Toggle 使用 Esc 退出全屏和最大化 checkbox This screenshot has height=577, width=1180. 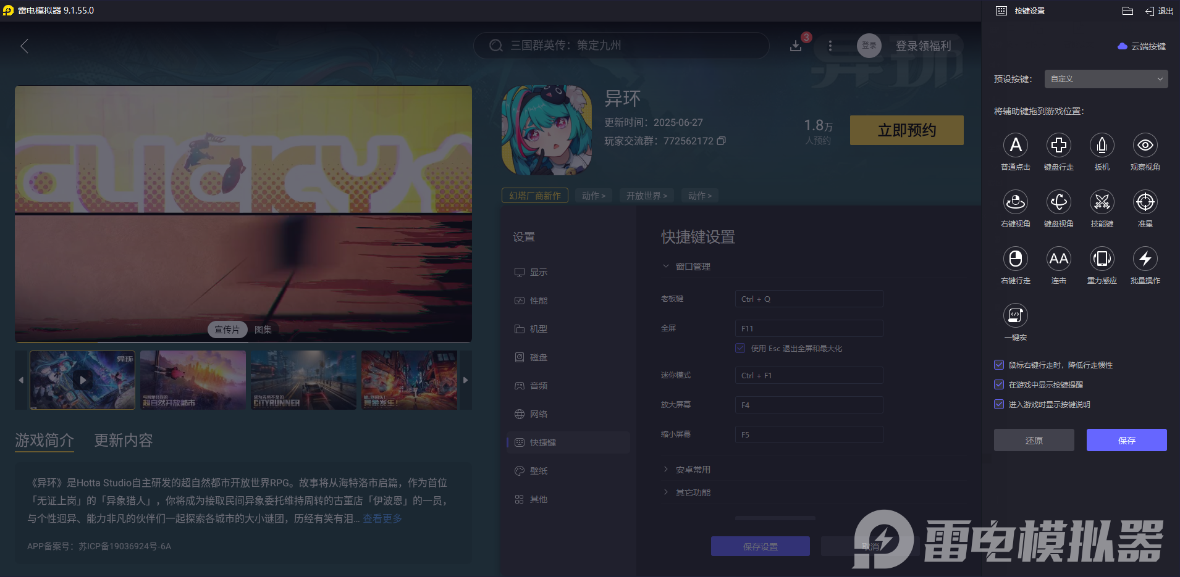click(x=740, y=348)
